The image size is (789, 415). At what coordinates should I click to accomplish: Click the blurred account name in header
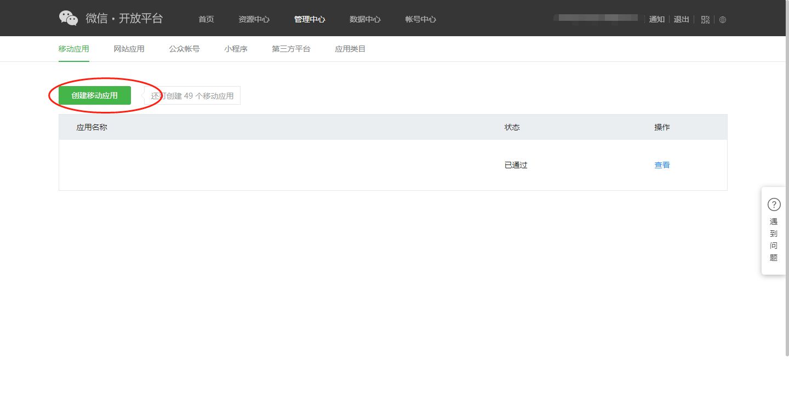tap(596, 18)
